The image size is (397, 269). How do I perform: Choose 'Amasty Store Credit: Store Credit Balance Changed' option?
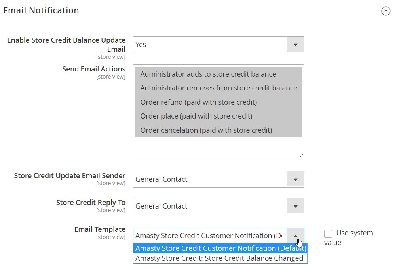tap(219, 258)
